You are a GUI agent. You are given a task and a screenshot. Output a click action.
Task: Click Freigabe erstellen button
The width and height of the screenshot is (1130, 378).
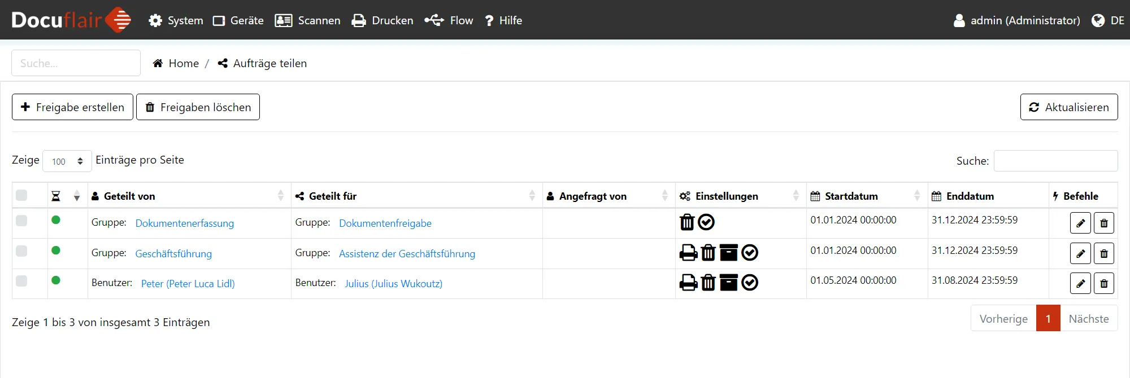click(72, 107)
